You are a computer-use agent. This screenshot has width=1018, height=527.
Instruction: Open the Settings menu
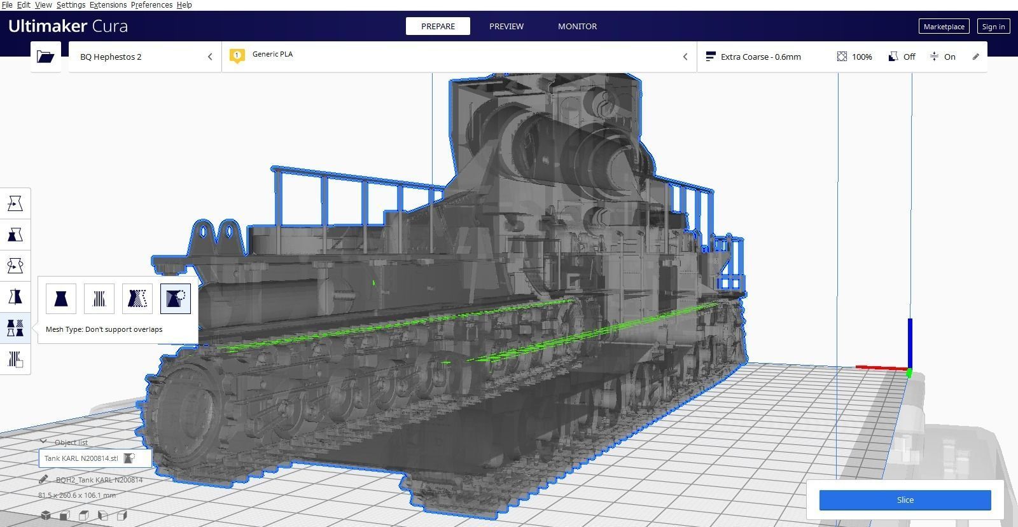point(71,5)
